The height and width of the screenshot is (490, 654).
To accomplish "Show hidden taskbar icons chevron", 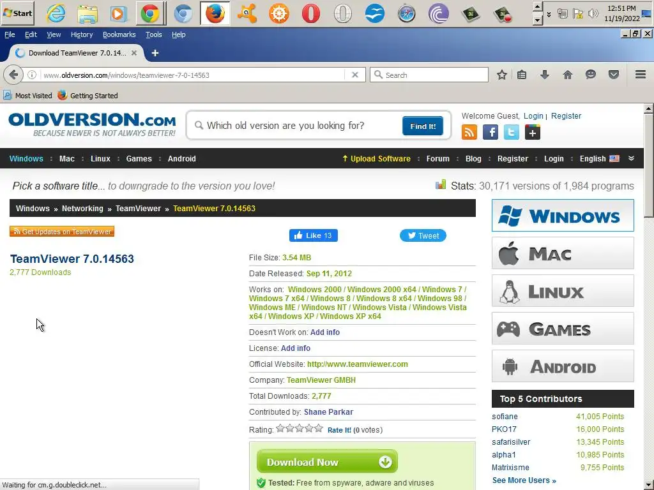I will tap(549, 14).
